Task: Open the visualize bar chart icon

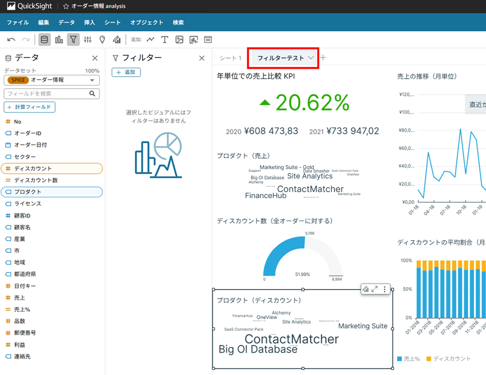Action: tap(59, 40)
